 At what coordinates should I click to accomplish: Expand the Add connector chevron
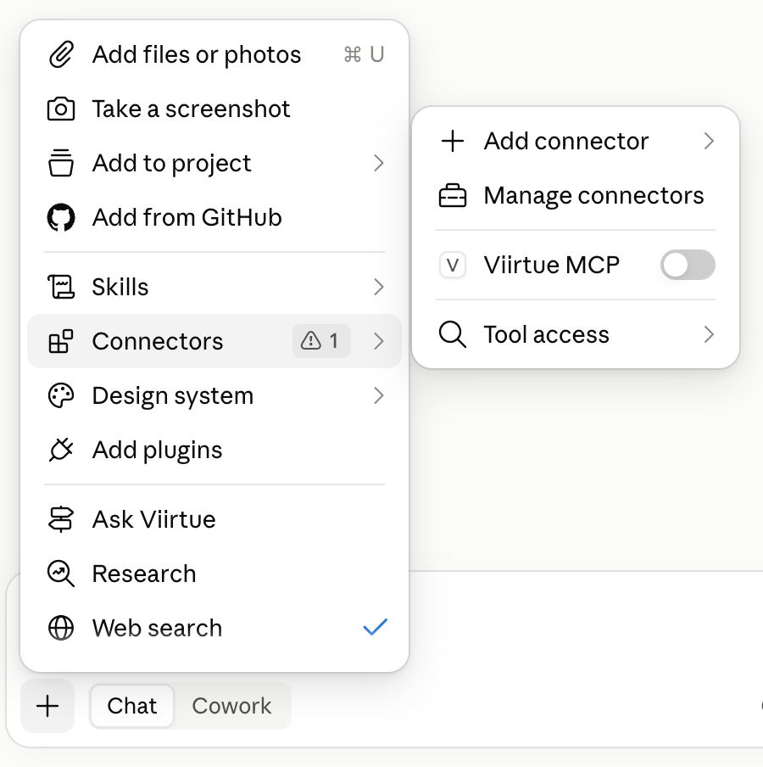pyautogui.click(x=710, y=141)
